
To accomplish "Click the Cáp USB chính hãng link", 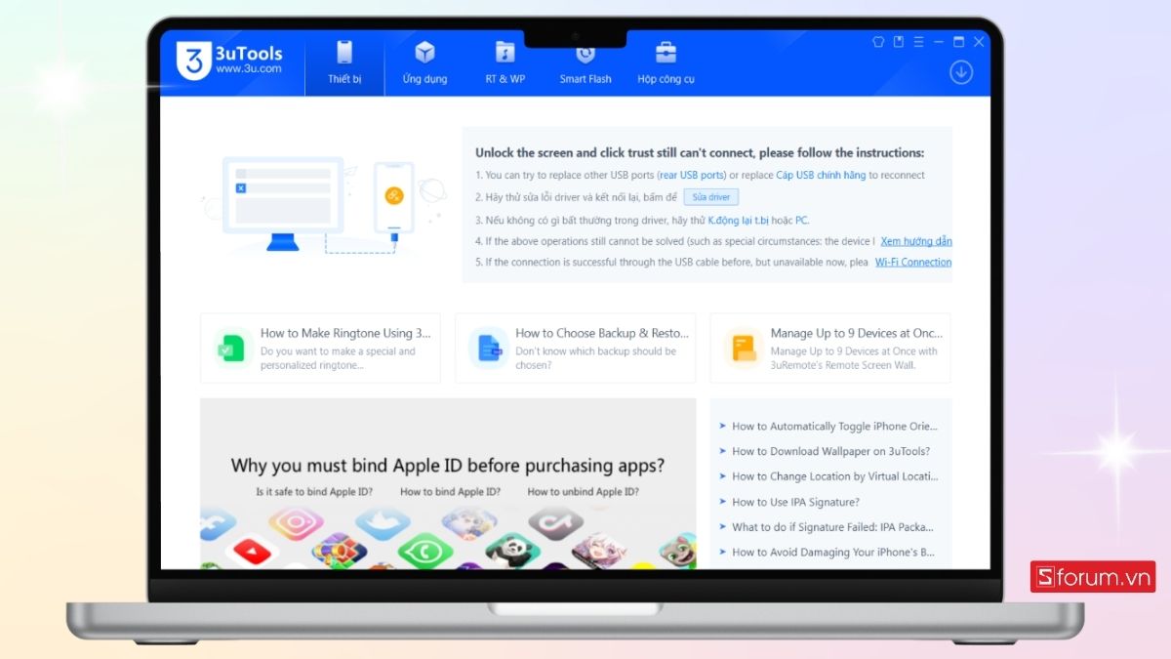I will tap(821, 176).
